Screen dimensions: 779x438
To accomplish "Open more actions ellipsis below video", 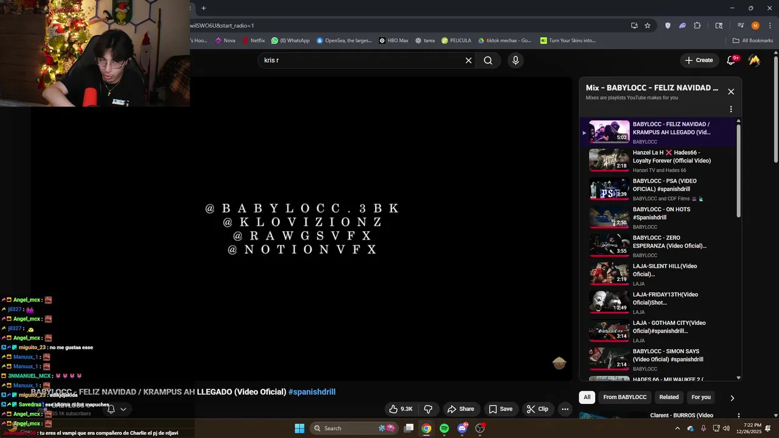I will tap(565, 409).
